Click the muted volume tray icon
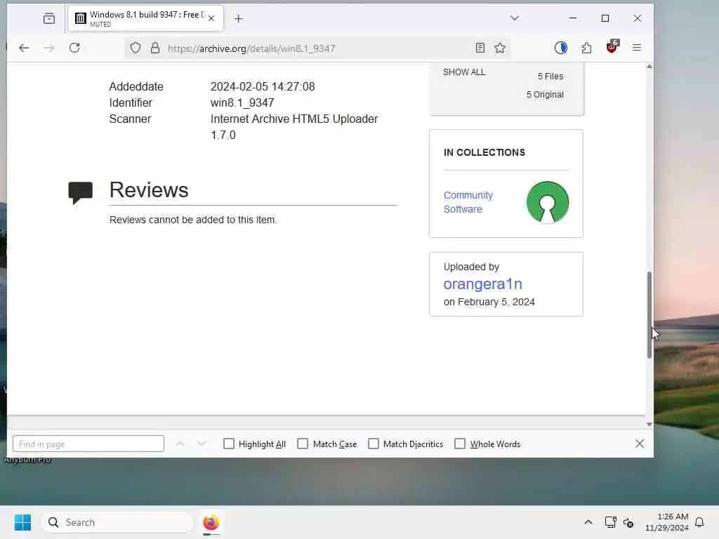This screenshot has width=719, height=539. pyautogui.click(x=628, y=522)
